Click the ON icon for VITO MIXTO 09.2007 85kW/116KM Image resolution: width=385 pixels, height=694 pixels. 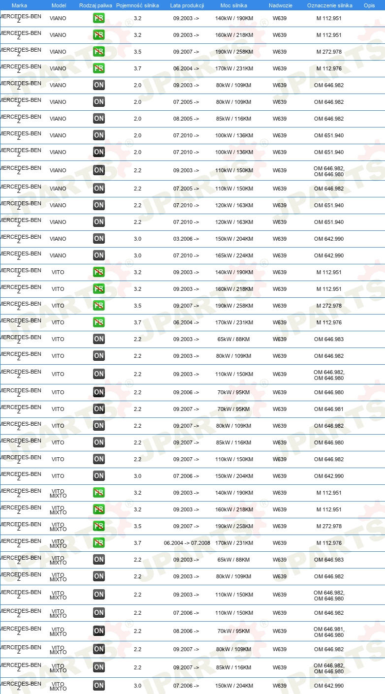pos(98,667)
